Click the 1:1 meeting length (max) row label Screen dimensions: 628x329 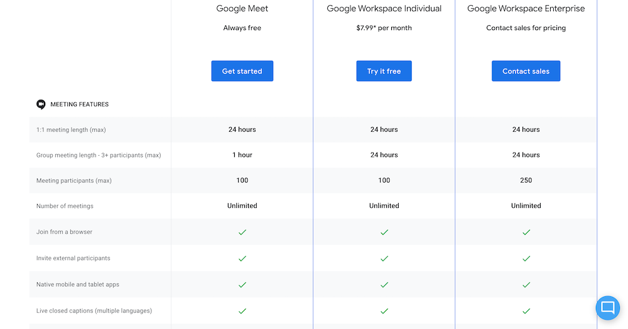[x=71, y=130]
